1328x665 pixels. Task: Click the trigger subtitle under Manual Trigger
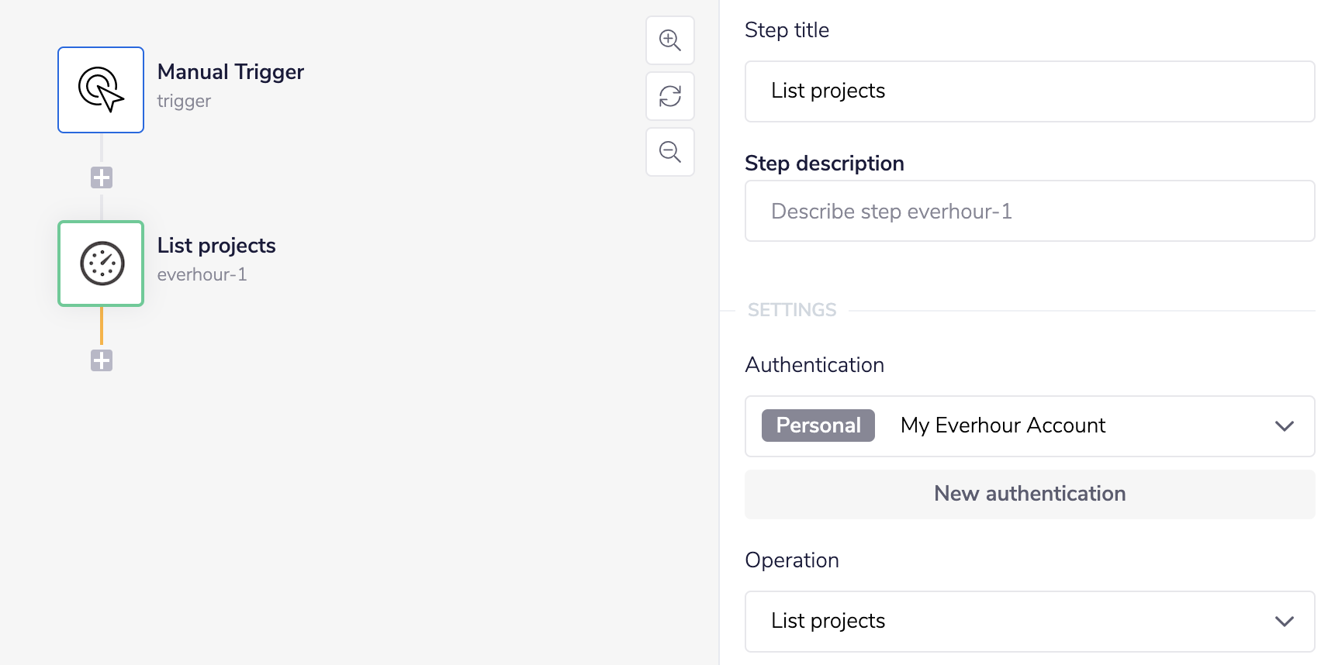(x=184, y=102)
